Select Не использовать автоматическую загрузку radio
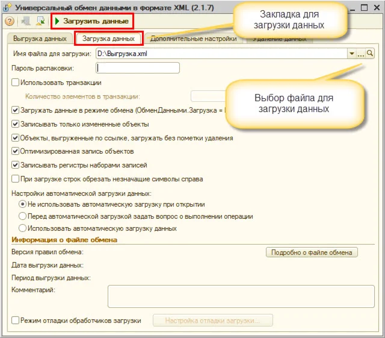This screenshot has width=385, height=338. pos(22,204)
